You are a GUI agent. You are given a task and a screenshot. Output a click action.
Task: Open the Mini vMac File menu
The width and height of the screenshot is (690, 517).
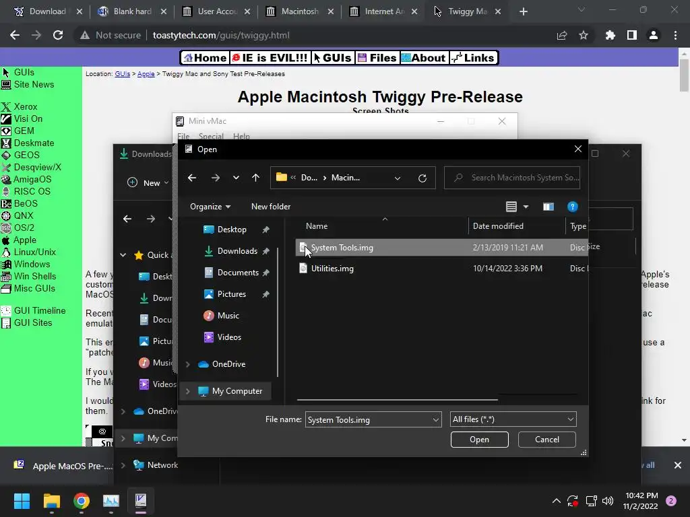point(183,136)
